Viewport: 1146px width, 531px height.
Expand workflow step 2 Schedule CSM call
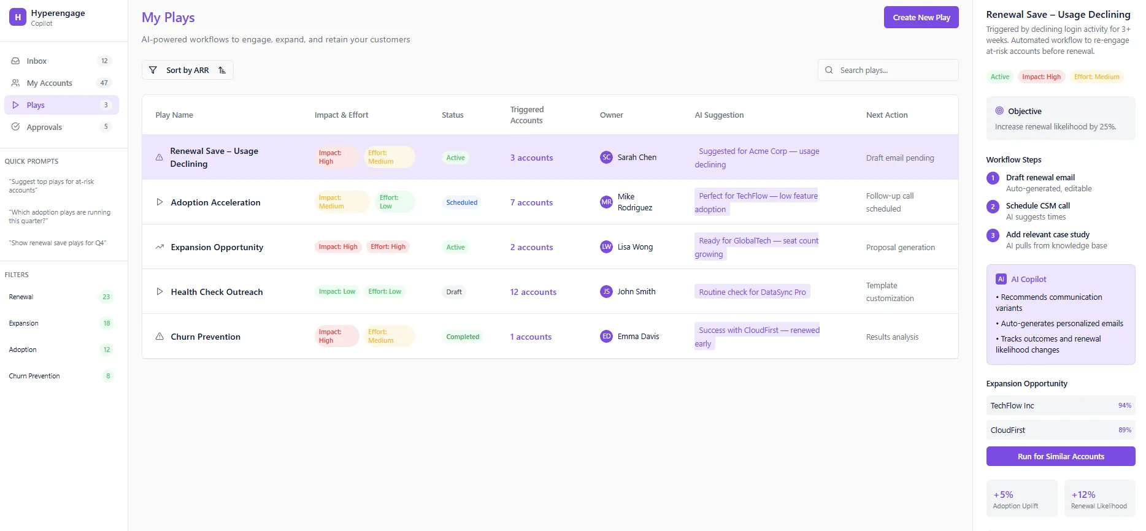(x=1037, y=206)
